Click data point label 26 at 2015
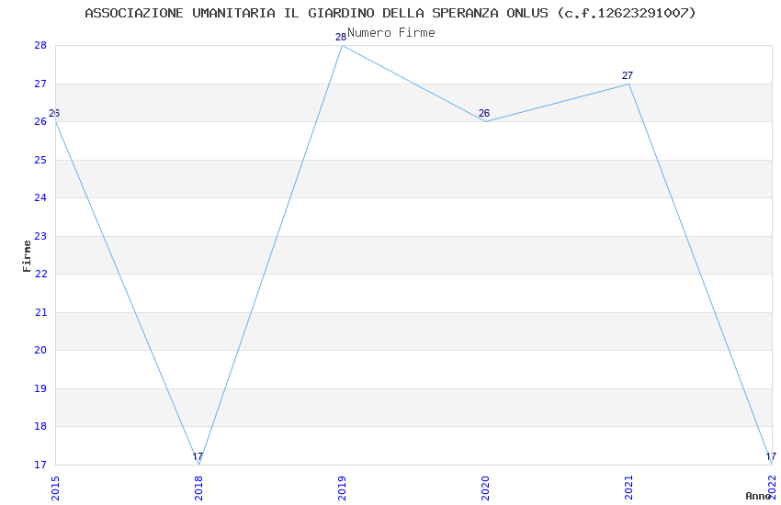 point(54,114)
